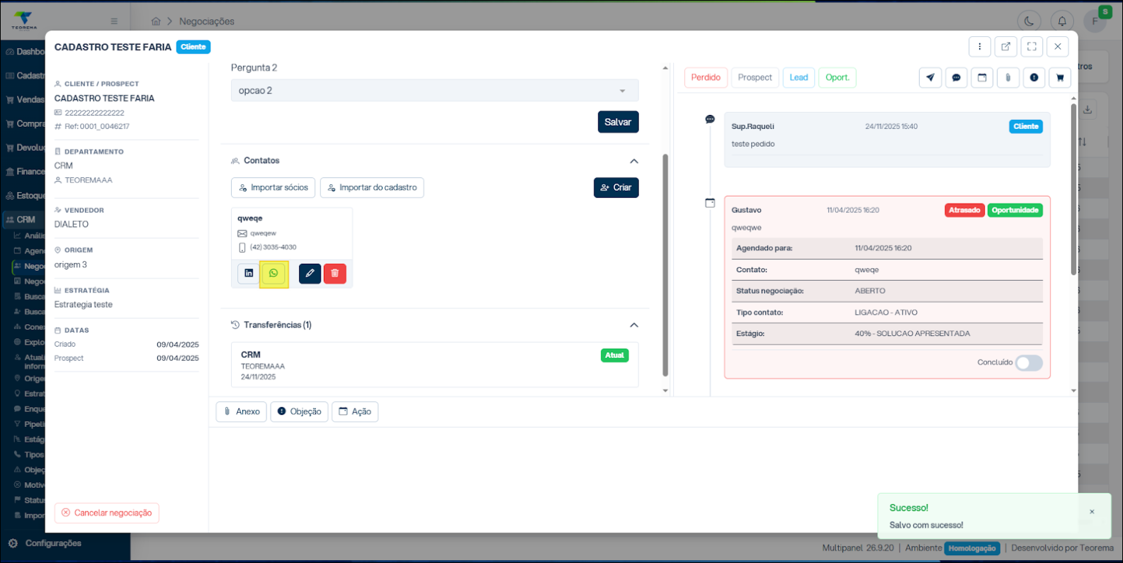Open the three-dot options menu in modal header

click(980, 47)
